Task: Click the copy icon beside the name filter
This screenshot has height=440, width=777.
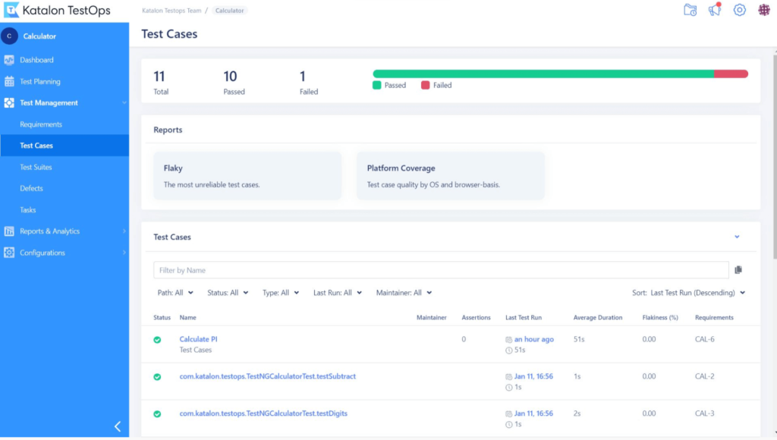Action: 738,270
